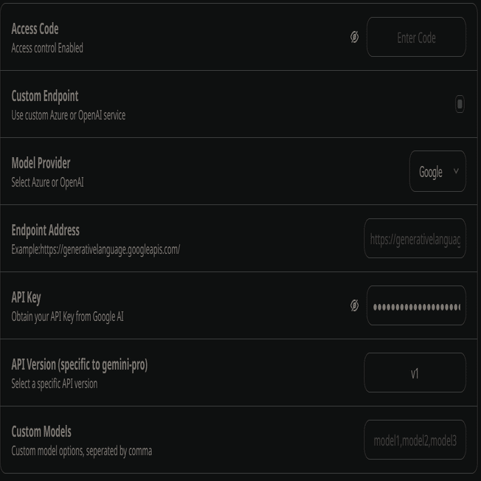This screenshot has height=481, width=481.
Task: Click the example googleapis URL text
Action: click(95, 249)
